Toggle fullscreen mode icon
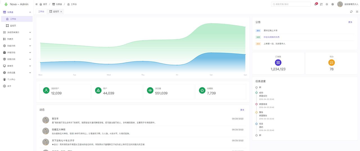Viewport: 360px width, 151px height. pos(321,4)
